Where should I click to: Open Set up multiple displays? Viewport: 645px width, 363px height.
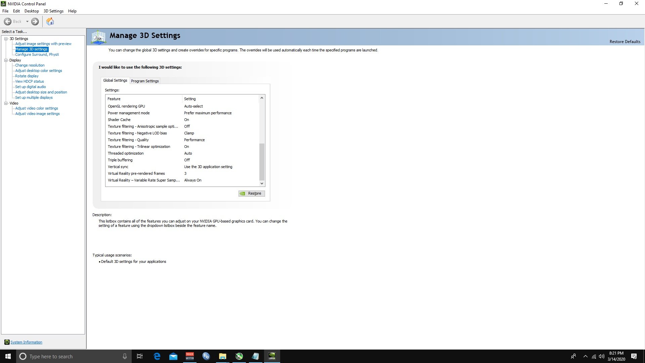tap(34, 97)
